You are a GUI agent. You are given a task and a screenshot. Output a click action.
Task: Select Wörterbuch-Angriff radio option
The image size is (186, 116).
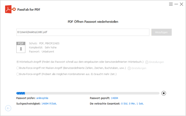pos(18,62)
